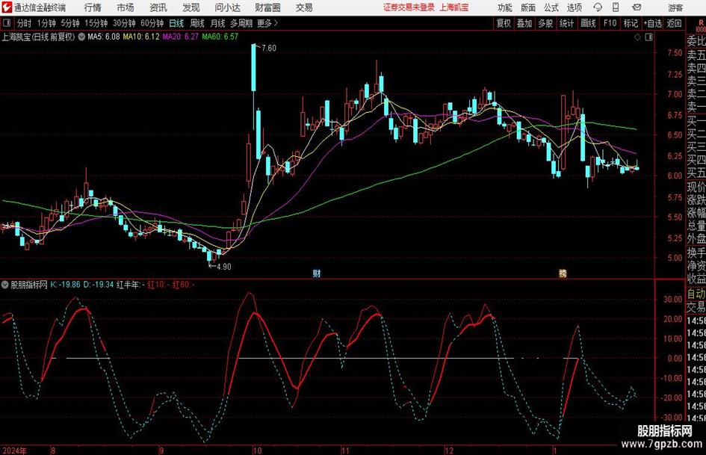This screenshot has height=455, width=706.
Task: Open the 行情 menu
Action: pos(93,7)
